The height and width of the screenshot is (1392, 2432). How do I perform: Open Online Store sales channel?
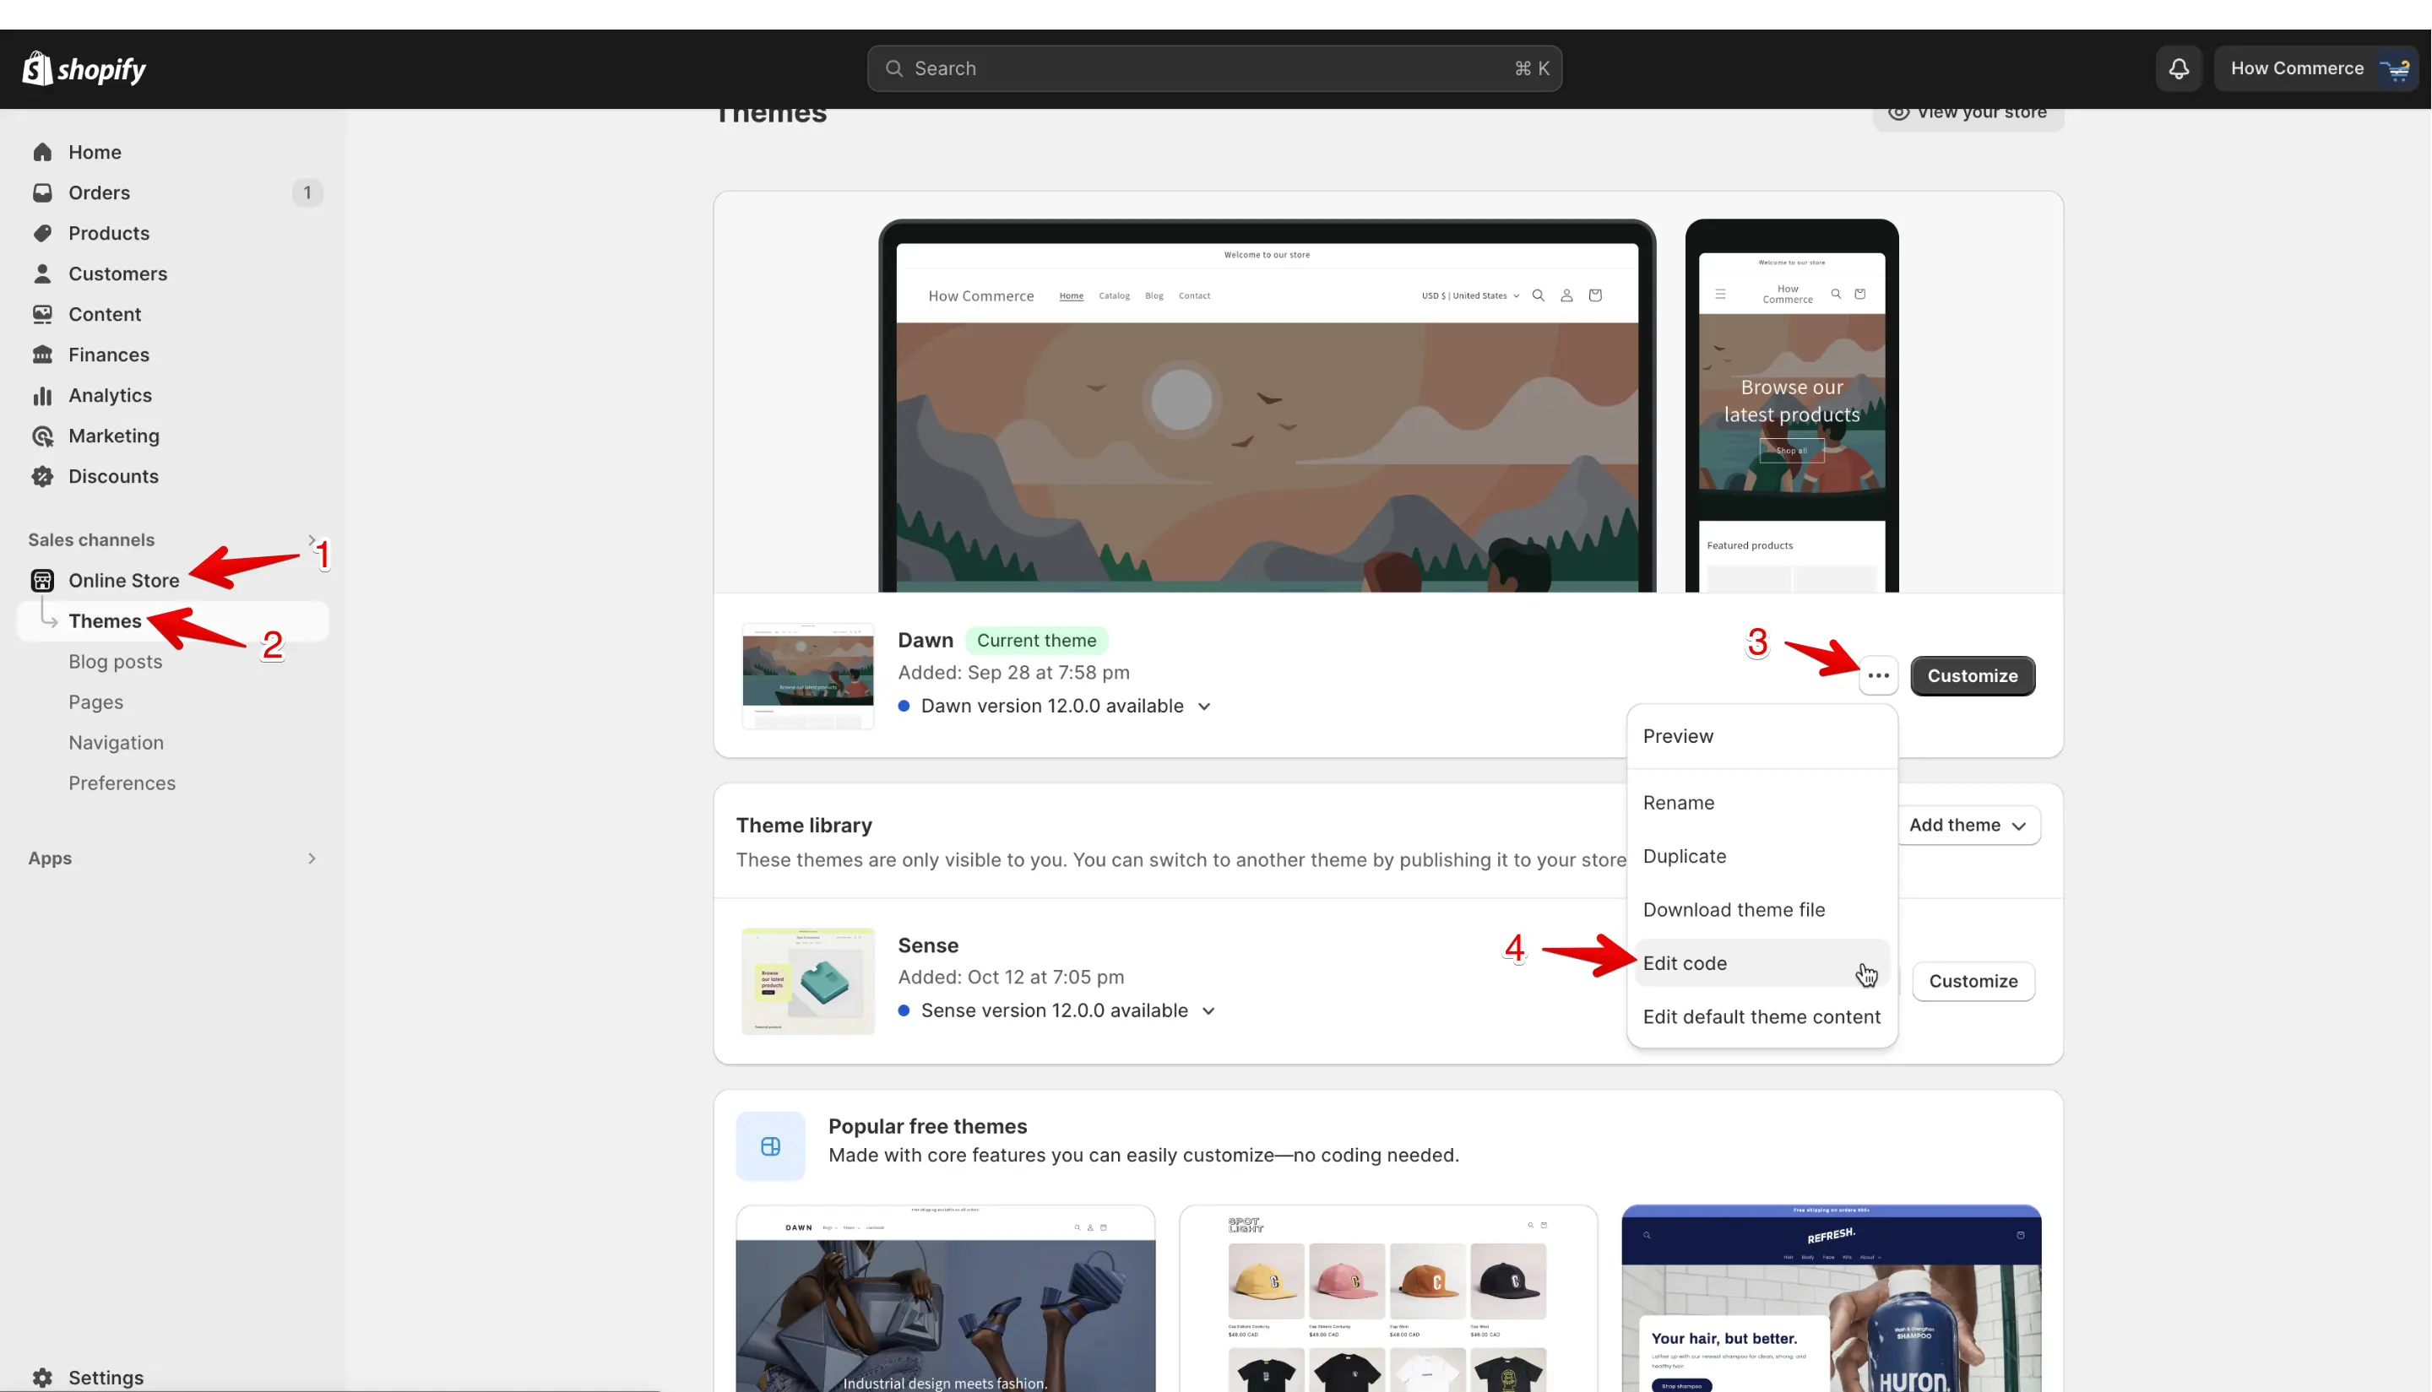coord(124,580)
